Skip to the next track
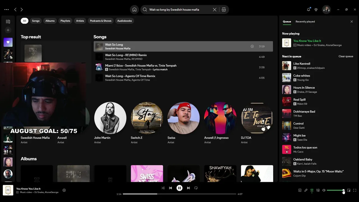 pyautogui.click(x=188, y=188)
